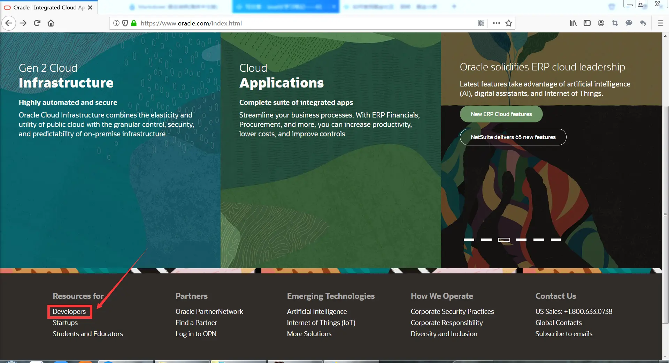Image resolution: width=669 pixels, height=363 pixels.
Task: Select the fifth carousel slide indicator
Action: tap(539, 240)
